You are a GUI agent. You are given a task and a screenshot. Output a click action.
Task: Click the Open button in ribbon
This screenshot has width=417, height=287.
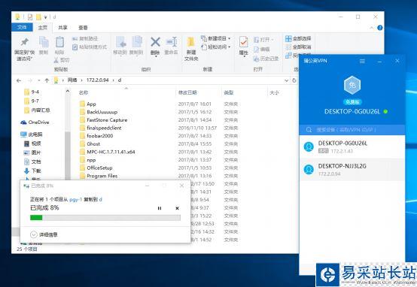tap(263, 40)
